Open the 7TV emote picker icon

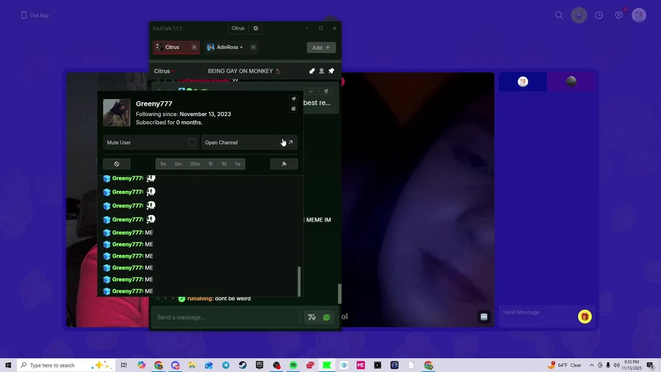pos(312,317)
